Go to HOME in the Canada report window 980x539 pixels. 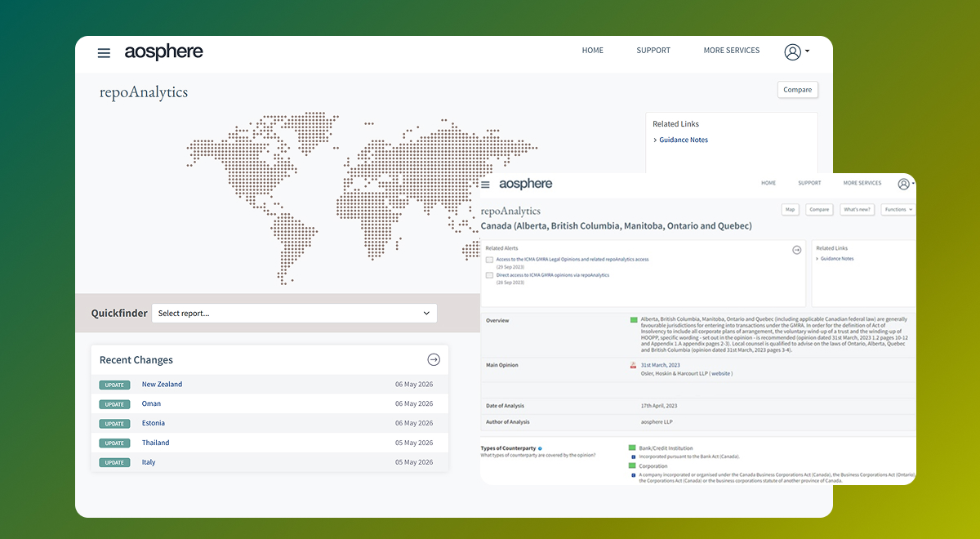coord(768,183)
